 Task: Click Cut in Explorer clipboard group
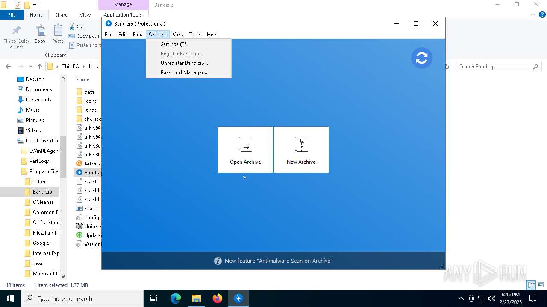tap(76, 26)
